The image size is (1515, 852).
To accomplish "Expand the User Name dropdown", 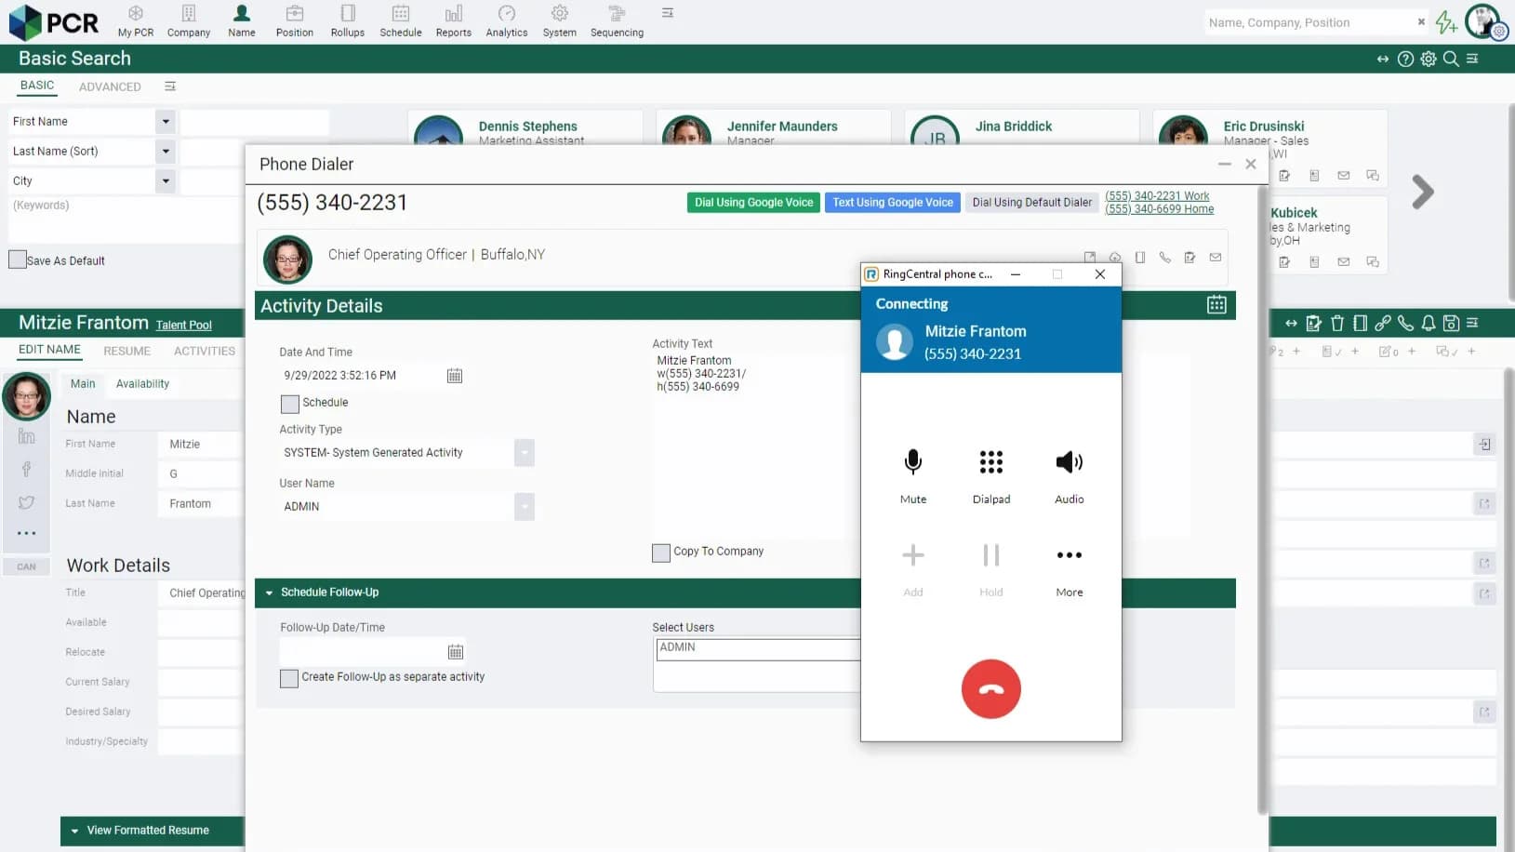I will click(x=525, y=506).
